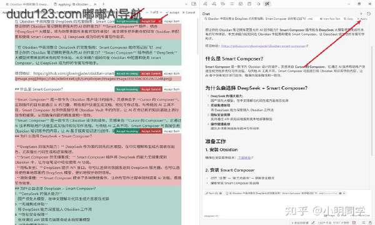
Task: Go to next change in 1 of 5
Action: click(161, 12)
